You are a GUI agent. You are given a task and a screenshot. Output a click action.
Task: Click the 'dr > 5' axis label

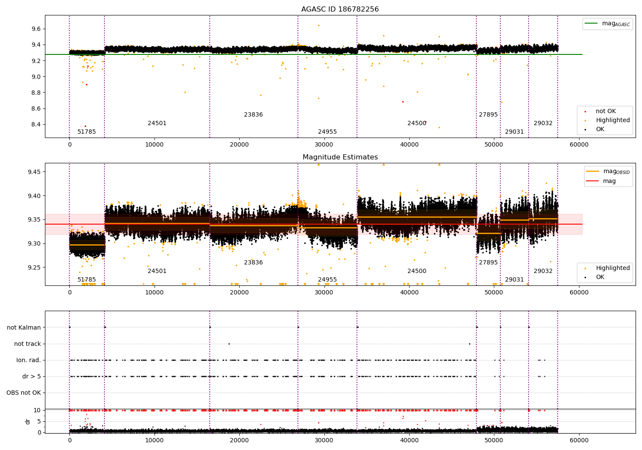(x=32, y=377)
